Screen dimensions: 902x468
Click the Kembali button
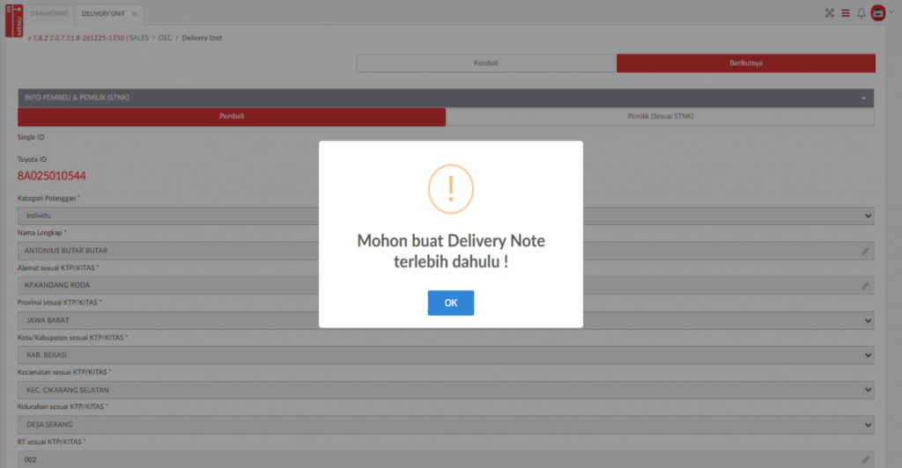pos(485,63)
